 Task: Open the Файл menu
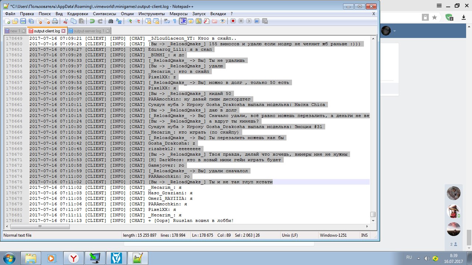tap(10, 14)
